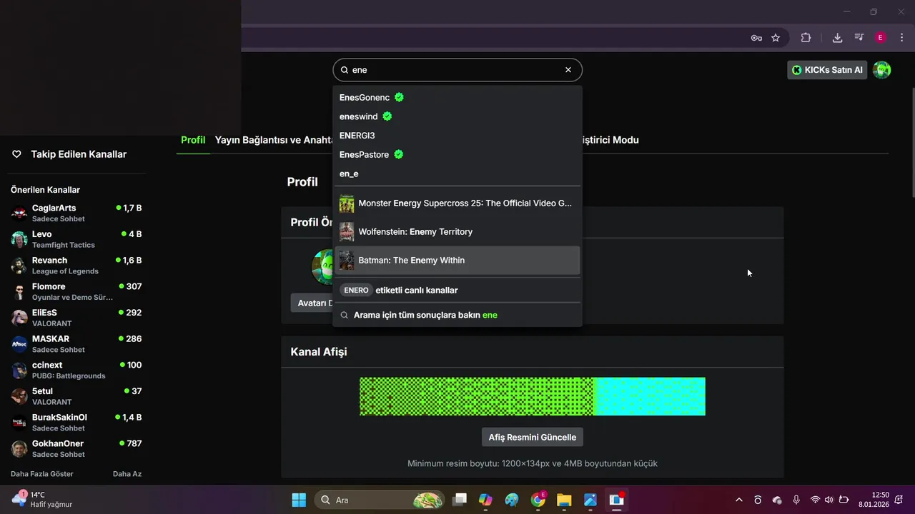Image resolution: width=915 pixels, height=514 pixels.
Task: Click the taskbar Ara search box
Action: pos(381,500)
